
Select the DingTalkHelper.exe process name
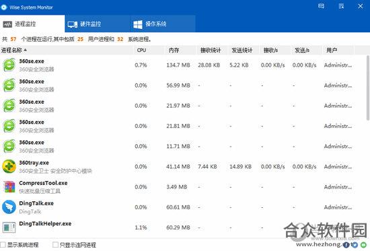tap(45, 223)
